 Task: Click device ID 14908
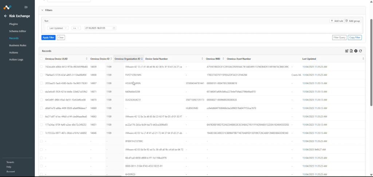point(94,75)
